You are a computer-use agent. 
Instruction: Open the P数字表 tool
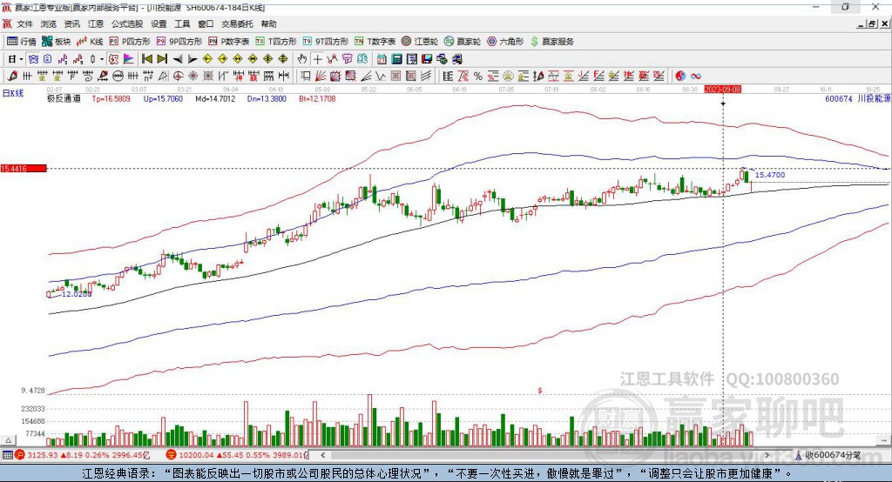click(x=229, y=42)
